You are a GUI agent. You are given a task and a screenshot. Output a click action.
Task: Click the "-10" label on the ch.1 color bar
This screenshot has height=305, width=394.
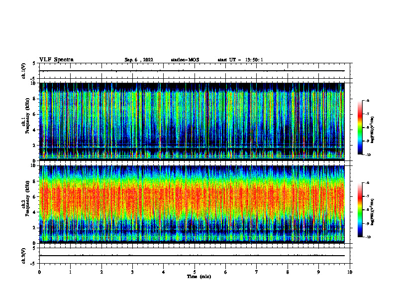[368, 155]
